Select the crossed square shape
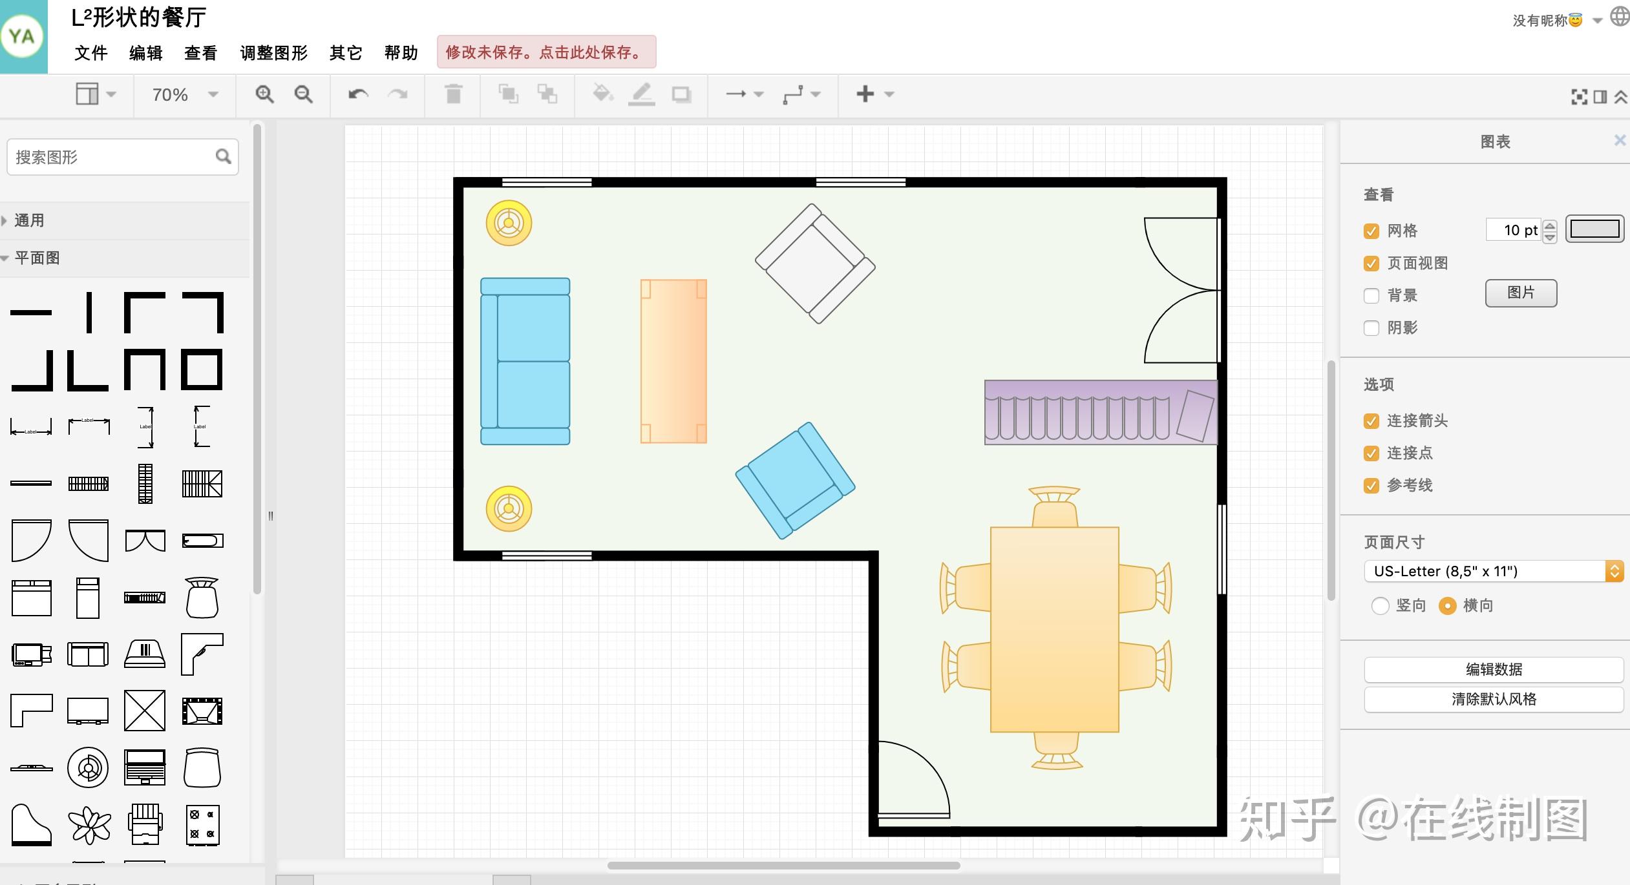This screenshot has width=1630, height=885. (x=145, y=711)
